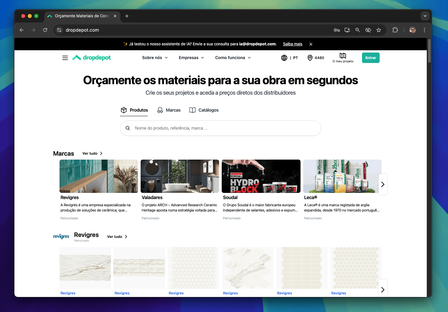Click the Soudal brand title
Screen dimensions: 448x312
click(x=230, y=197)
